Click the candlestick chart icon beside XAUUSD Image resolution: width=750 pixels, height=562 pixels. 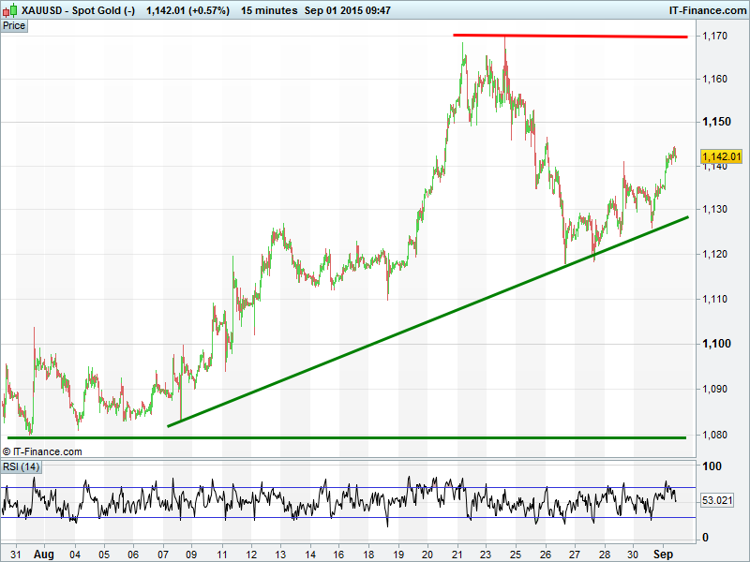coord(9,10)
